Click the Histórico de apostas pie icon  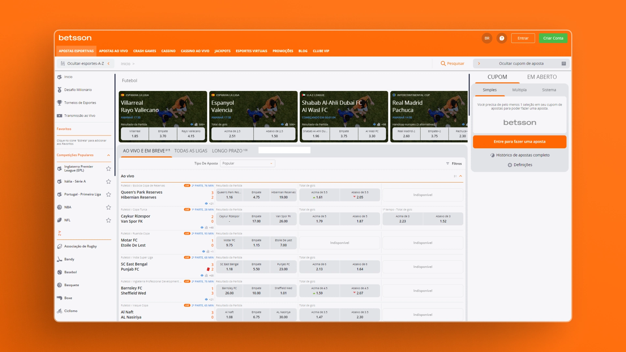pyautogui.click(x=492, y=155)
